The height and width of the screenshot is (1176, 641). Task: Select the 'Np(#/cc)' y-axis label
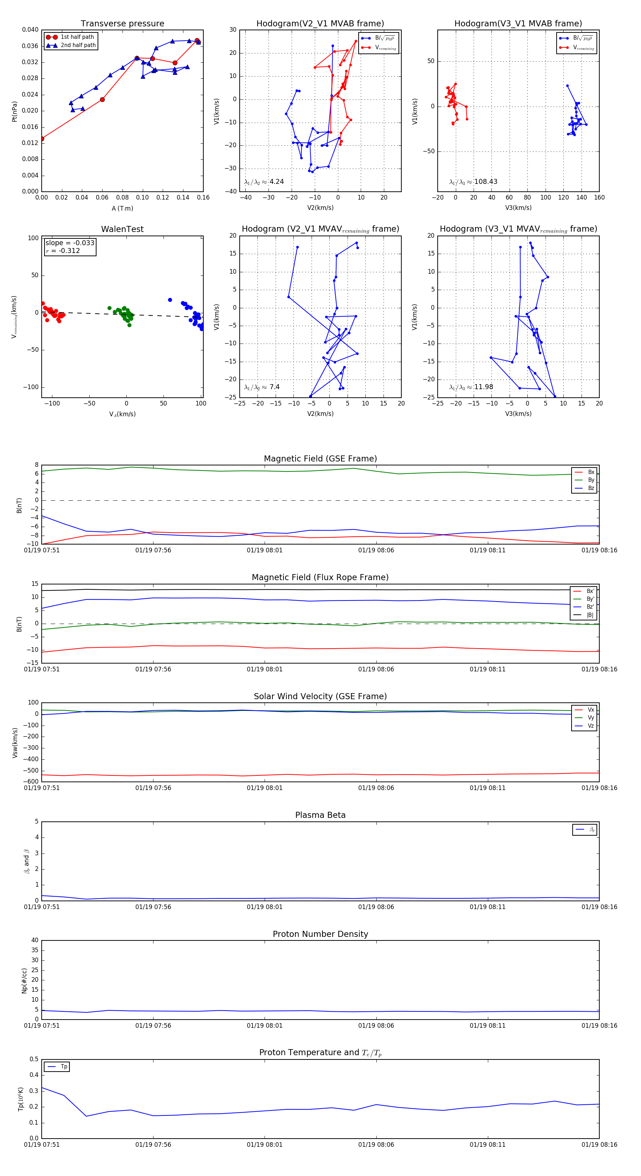pyautogui.click(x=24, y=981)
